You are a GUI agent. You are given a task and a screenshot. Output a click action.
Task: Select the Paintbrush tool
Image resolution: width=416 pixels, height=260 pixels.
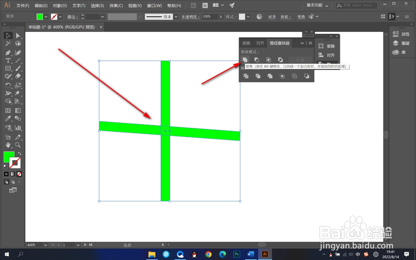[x=18, y=68]
